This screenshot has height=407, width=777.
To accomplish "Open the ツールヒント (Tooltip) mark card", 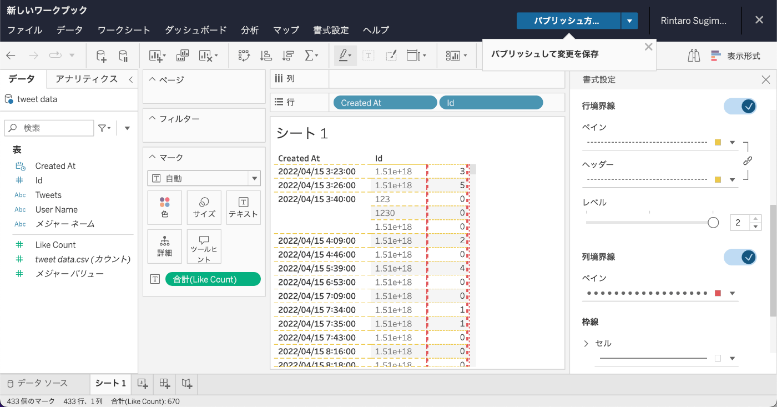I will click(x=204, y=247).
